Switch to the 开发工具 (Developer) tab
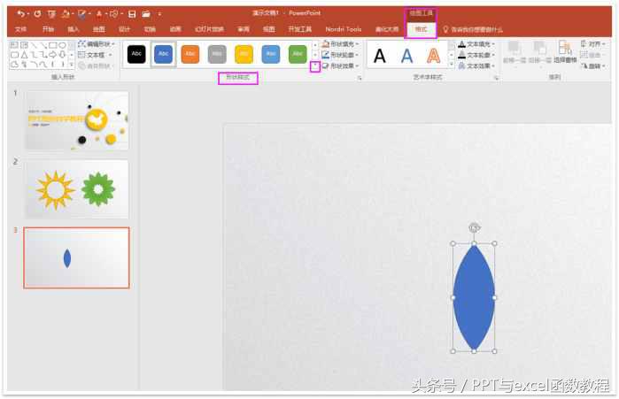The image size is (619, 399). point(300,29)
